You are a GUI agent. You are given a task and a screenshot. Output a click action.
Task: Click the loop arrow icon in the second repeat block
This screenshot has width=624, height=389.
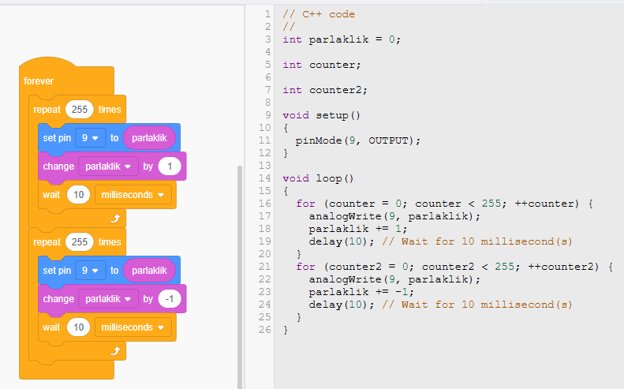(x=117, y=351)
